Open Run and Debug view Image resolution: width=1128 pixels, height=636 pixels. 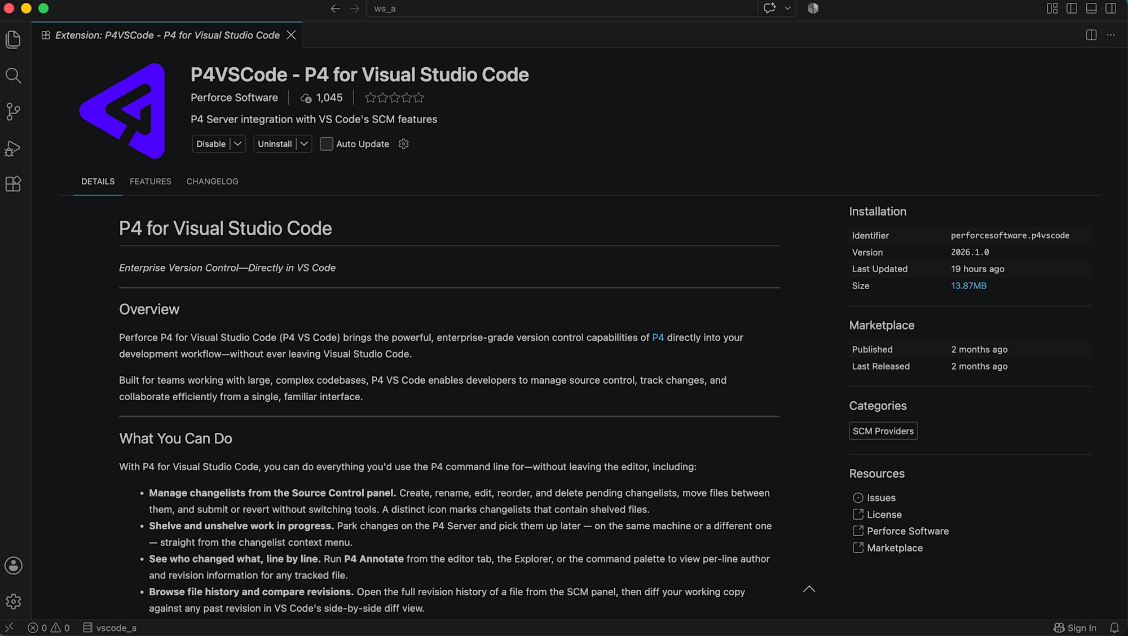pyautogui.click(x=13, y=148)
